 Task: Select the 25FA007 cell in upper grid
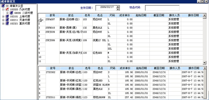pos(53,19)
